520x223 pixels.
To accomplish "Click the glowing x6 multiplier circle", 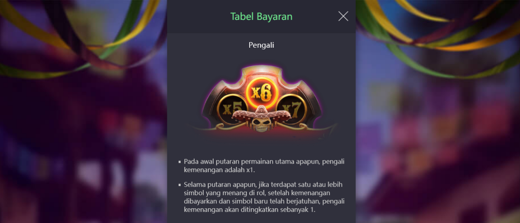I will pyautogui.click(x=261, y=92).
